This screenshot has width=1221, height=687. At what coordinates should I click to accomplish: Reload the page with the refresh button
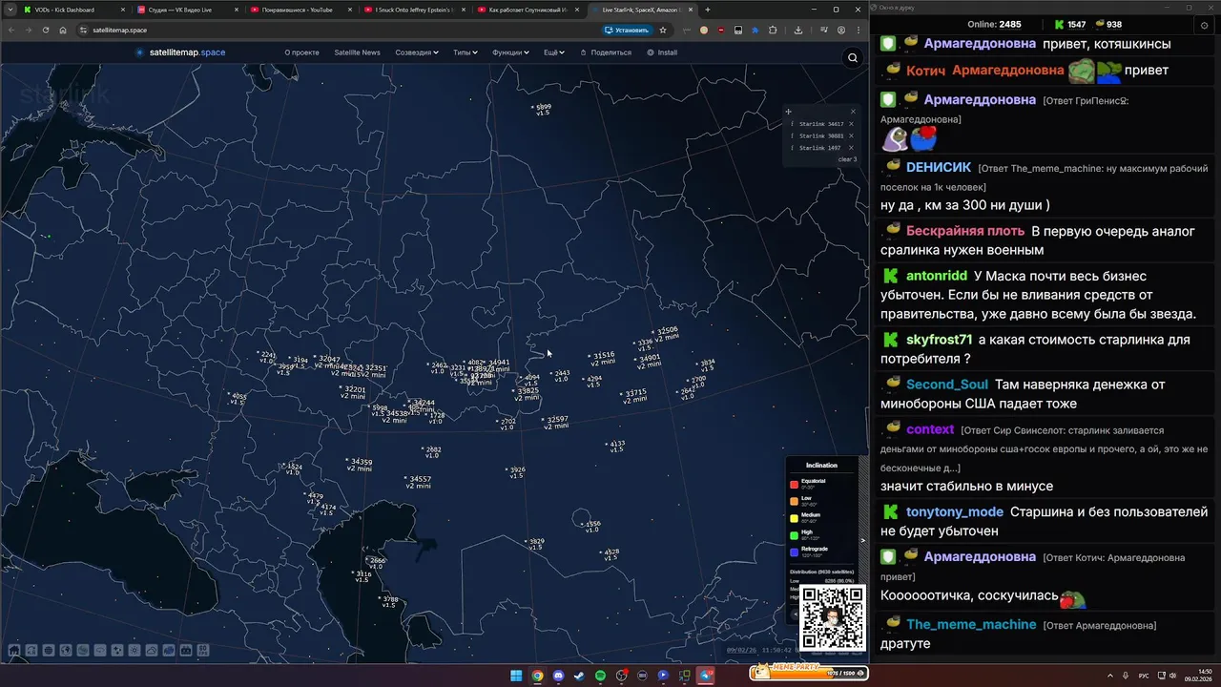[45, 30]
